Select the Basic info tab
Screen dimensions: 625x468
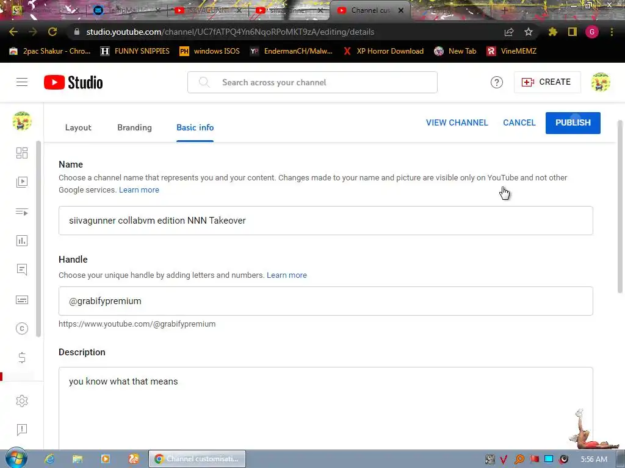coord(195,127)
